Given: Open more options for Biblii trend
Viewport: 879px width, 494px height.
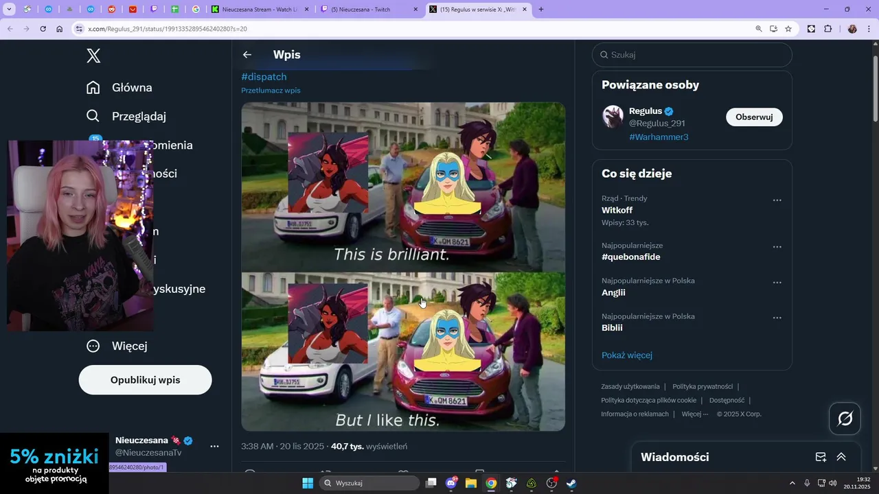Looking at the screenshot, I should [x=777, y=318].
